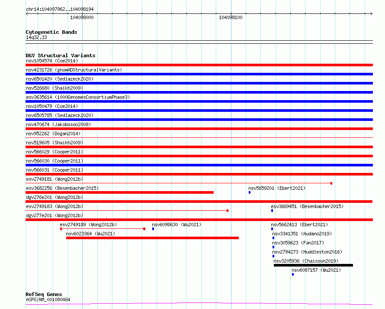Click the black nsv3205936 (Chaisson2019) bar
Image resolution: width=385 pixels, height=309 pixels.
[x=313, y=265]
